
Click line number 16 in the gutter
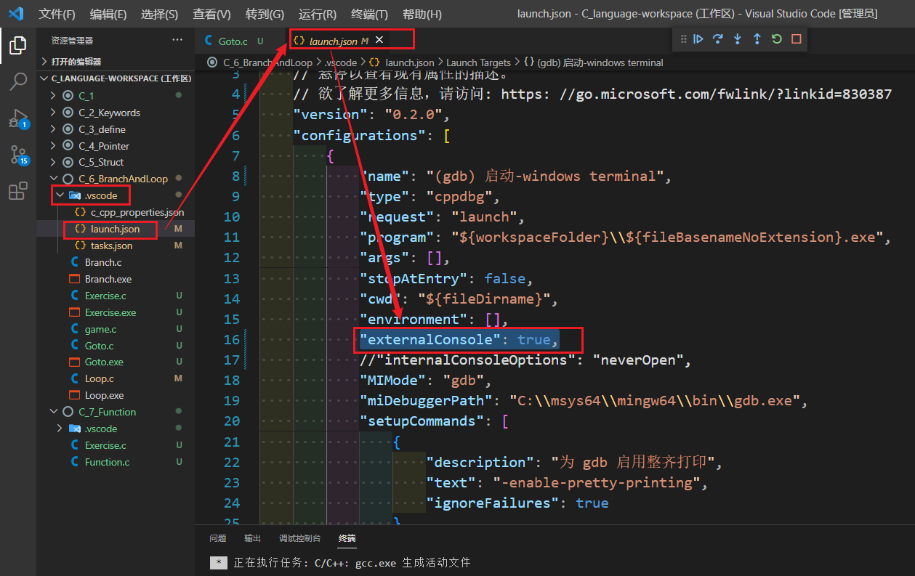click(231, 339)
